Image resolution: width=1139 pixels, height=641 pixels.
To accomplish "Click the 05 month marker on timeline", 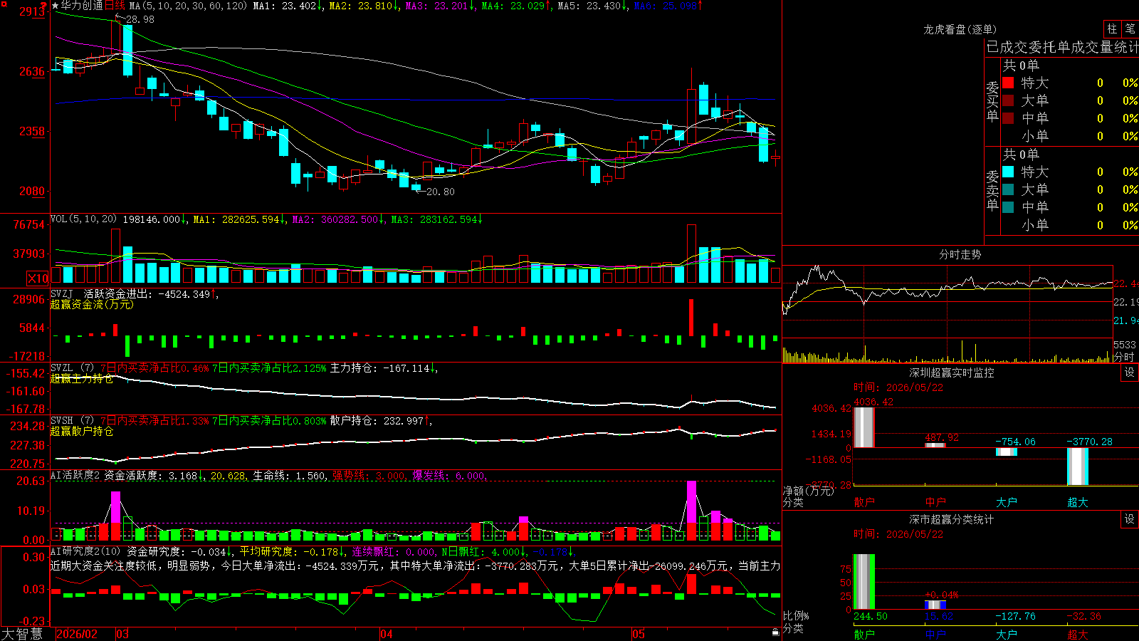I will click(639, 634).
